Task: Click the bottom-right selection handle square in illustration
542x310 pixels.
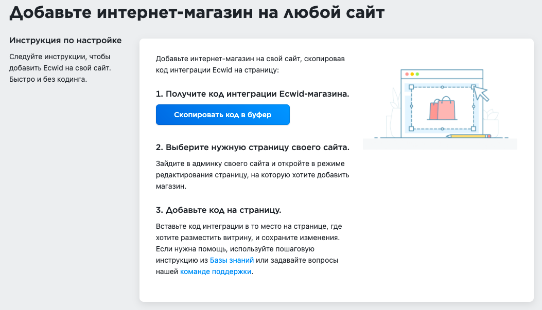Action: pyautogui.click(x=473, y=128)
